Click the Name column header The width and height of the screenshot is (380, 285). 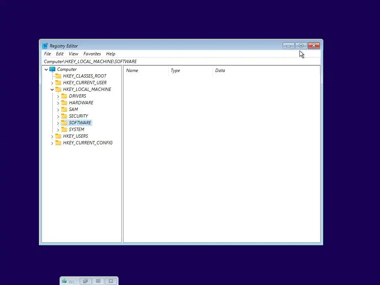[x=146, y=71]
